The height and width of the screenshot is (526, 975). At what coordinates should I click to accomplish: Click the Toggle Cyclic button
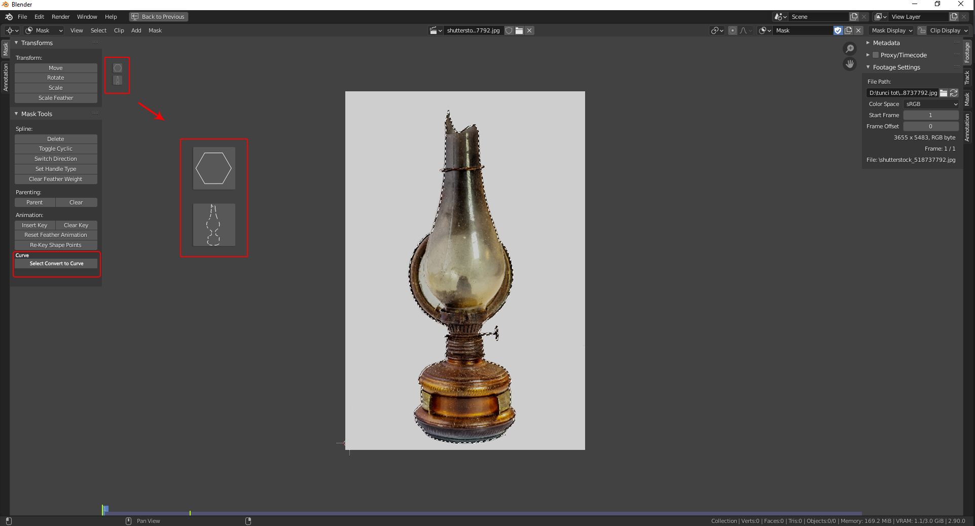(56, 149)
